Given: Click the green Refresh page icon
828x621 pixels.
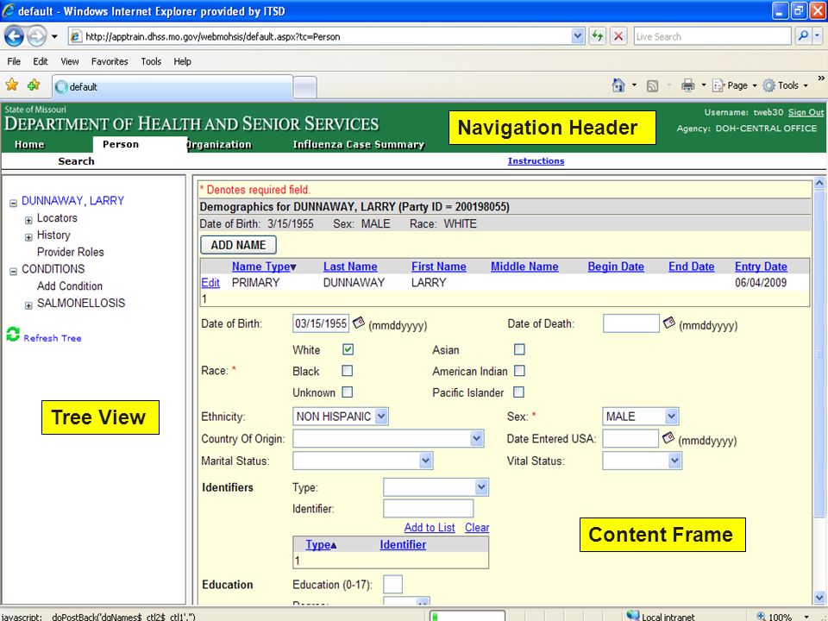Looking at the screenshot, I should click(x=597, y=36).
